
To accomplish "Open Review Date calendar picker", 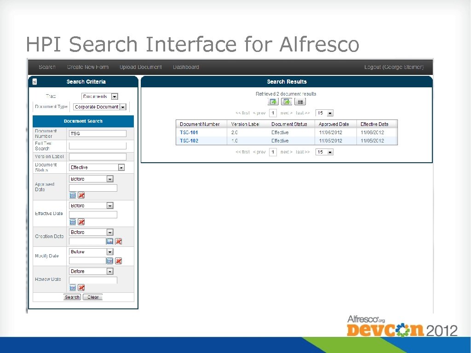I will pos(73,288).
